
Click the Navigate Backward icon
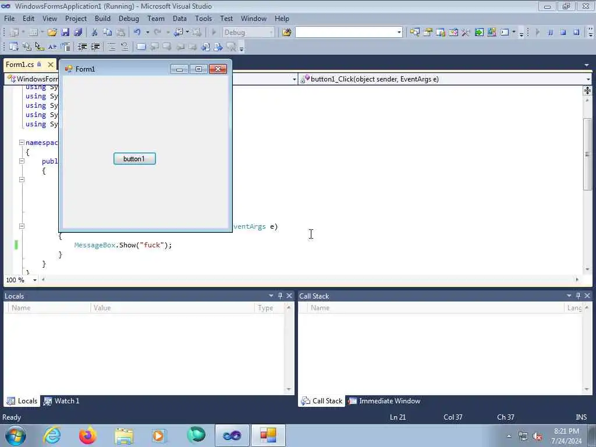pos(178,33)
